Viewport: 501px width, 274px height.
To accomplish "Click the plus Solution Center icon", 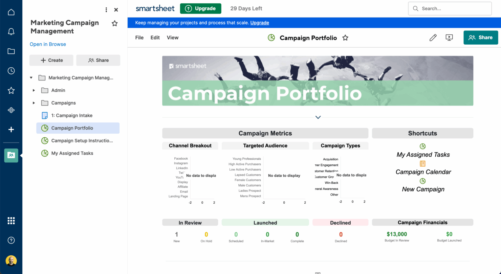I will (x=11, y=130).
